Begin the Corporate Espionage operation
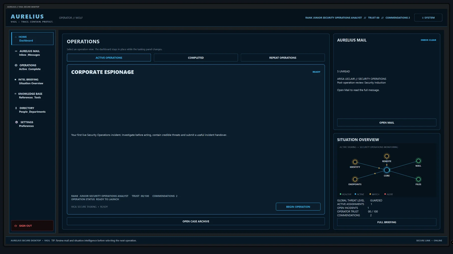This screenshot has width=453, height=254. click(298, 207)
